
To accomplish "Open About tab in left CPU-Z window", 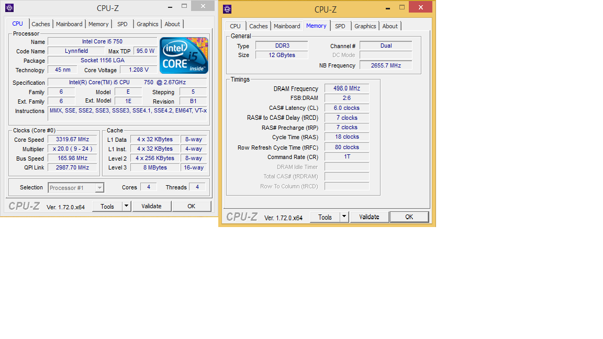I will pyautogui.click(x=172, y=24).
